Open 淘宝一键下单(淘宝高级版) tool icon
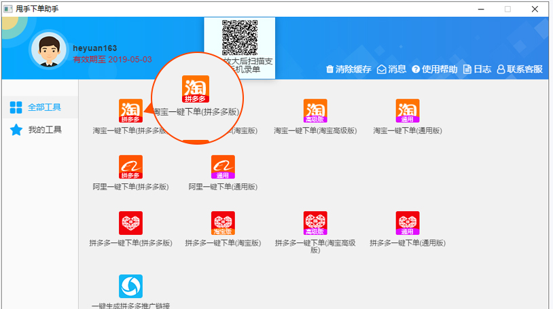This screenshot has width=553, height=309. 315,111
